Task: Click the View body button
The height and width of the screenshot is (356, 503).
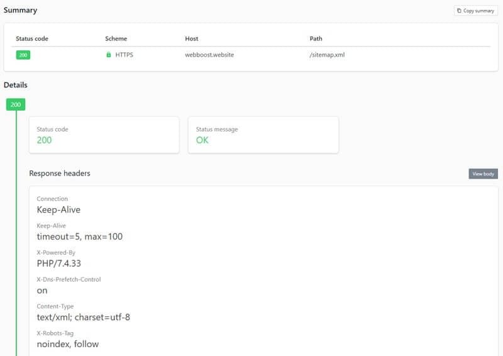Action: pyautogui.click(x=483, y=174)
